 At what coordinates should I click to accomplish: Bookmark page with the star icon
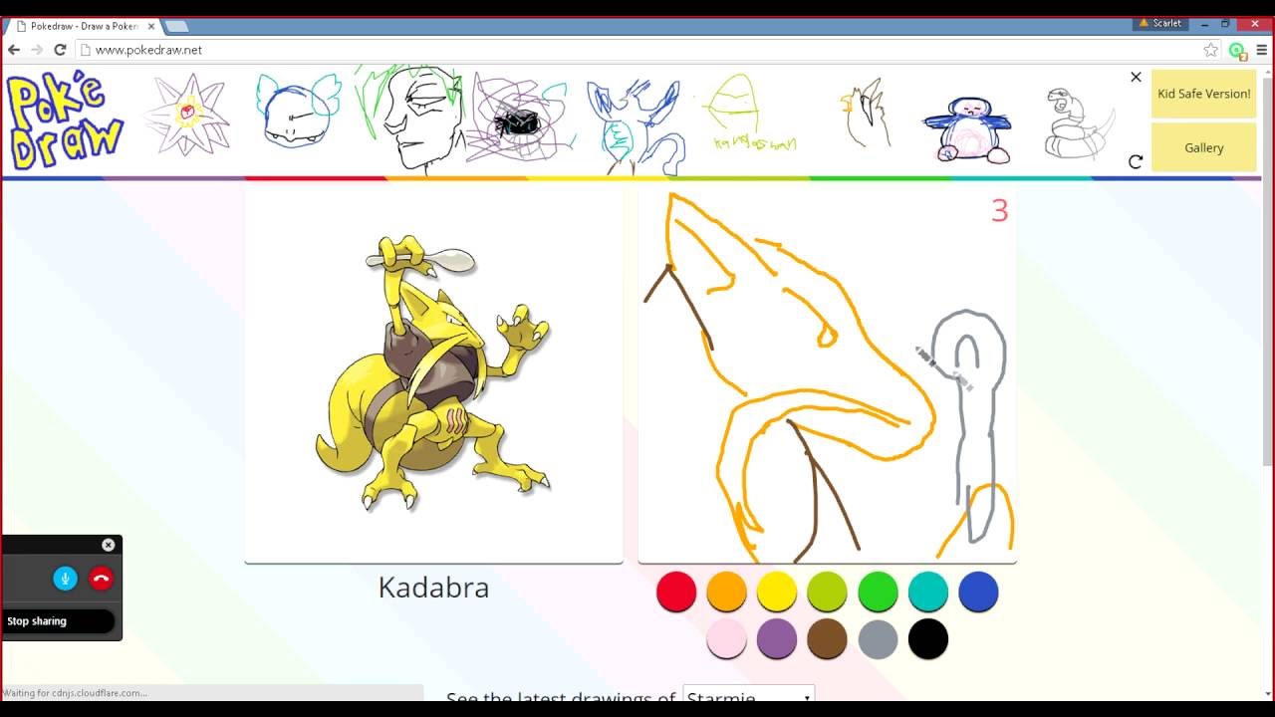pos(1211,50)
